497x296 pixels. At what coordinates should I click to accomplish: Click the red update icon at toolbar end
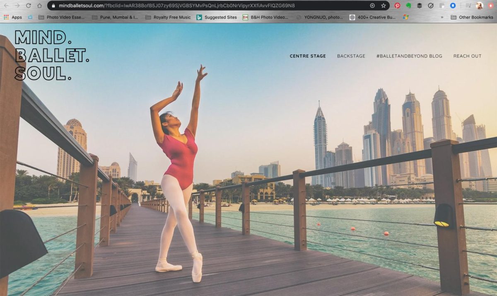[491, 6]
